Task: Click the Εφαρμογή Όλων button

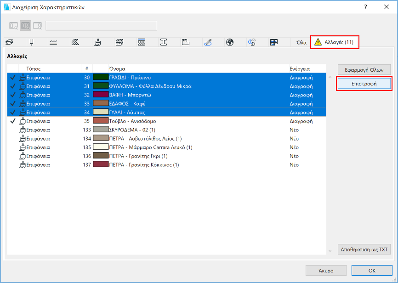Action: click(364, 70)
